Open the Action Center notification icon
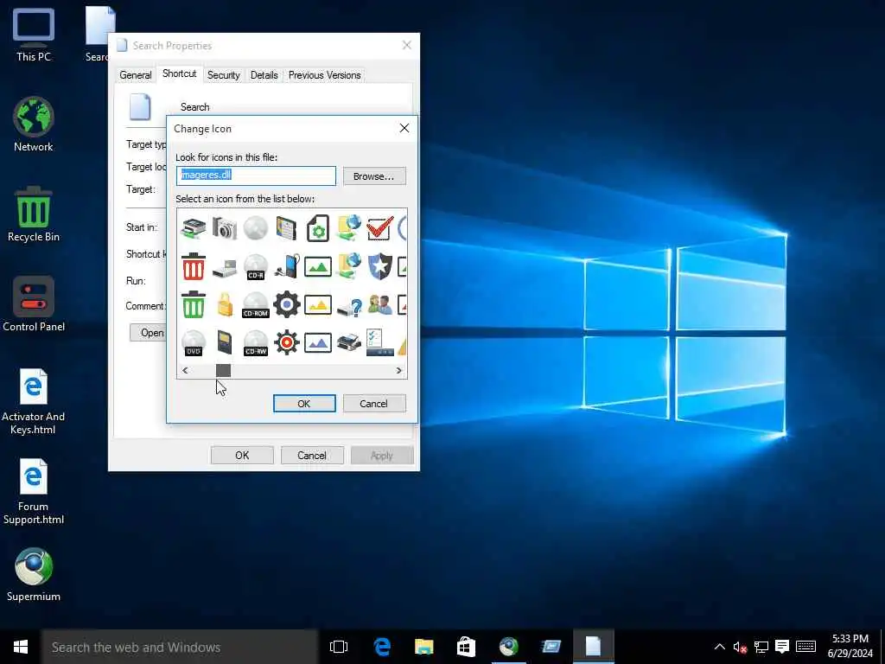The width and height of the screenshot is (885, 664). point(782,647)
